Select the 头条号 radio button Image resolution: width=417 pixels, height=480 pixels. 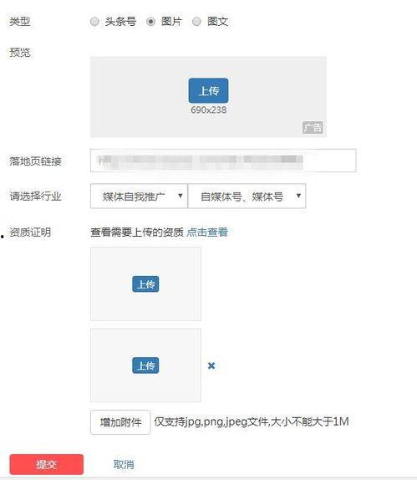pos(94,22)
